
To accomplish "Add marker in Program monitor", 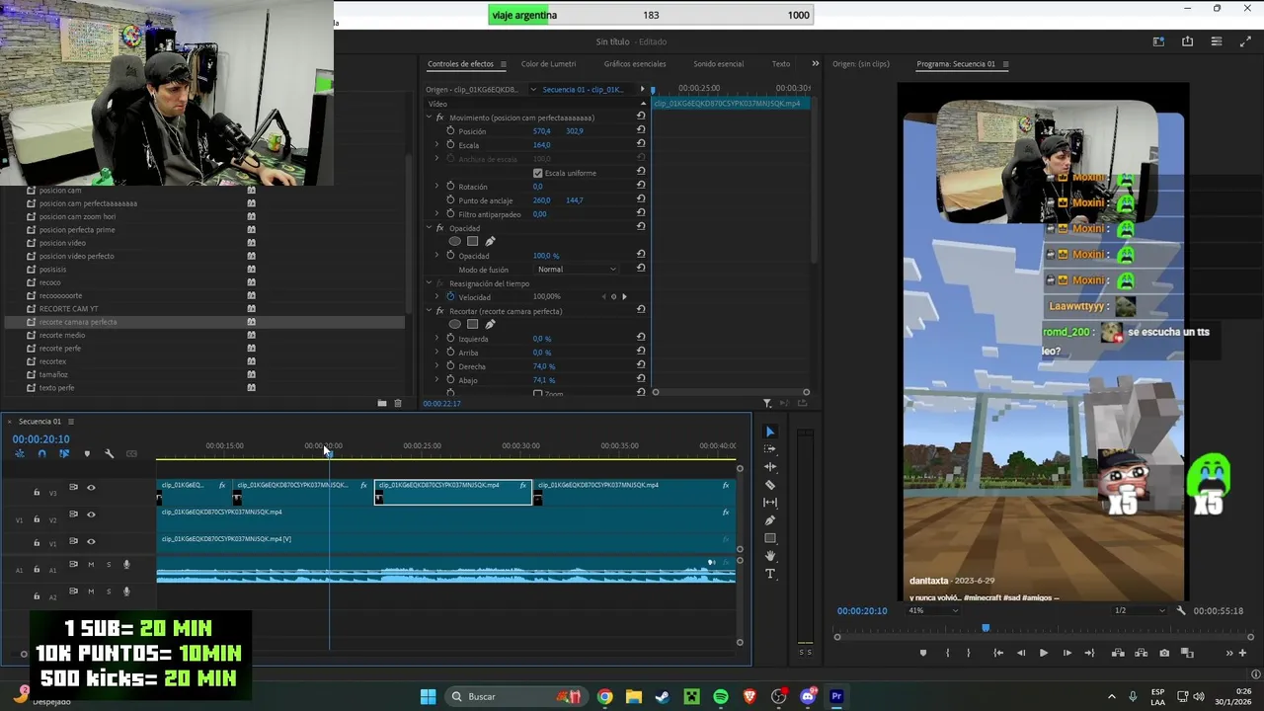I will 923,653.
